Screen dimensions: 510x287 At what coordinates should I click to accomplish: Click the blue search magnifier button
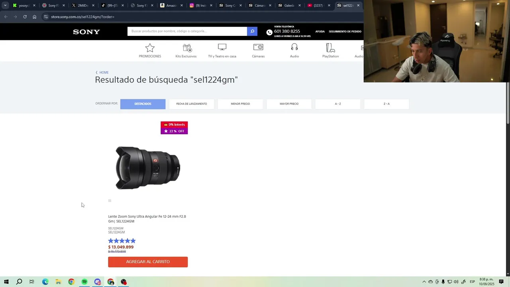pyautogui.click(x=252, y=31)
